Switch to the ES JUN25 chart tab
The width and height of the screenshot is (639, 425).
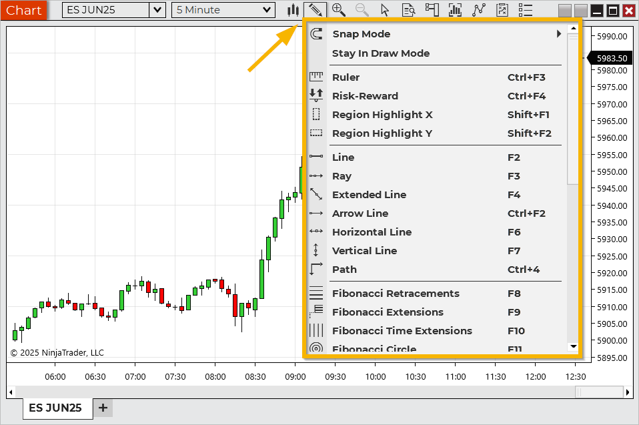coord(55,408)
